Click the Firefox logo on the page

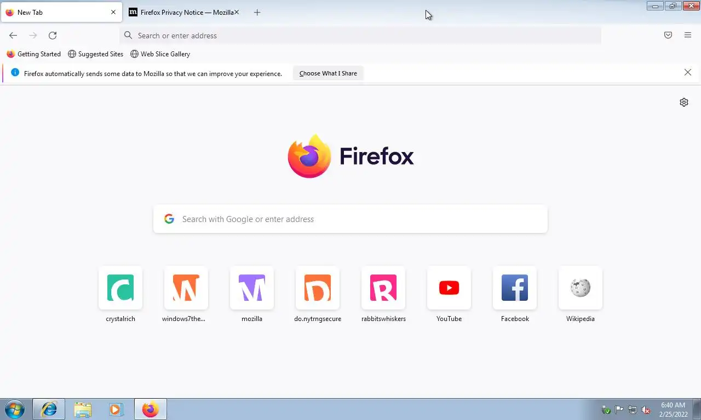pyautogui.click(x=350, y=156)
